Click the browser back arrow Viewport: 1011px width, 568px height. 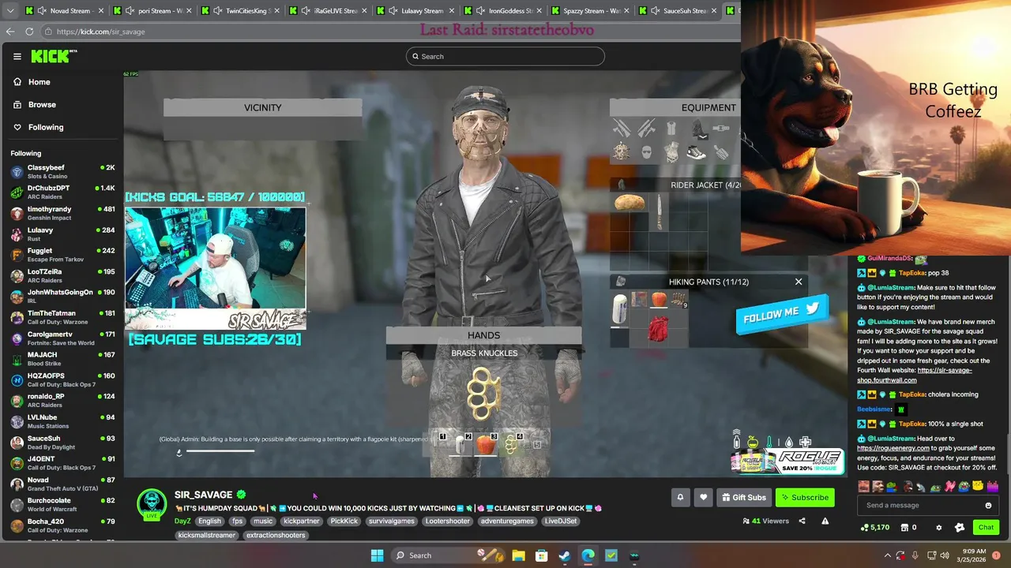coord(10,32)
